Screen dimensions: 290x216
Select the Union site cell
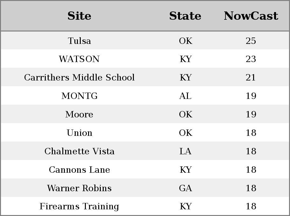click(x=79, y=133)
